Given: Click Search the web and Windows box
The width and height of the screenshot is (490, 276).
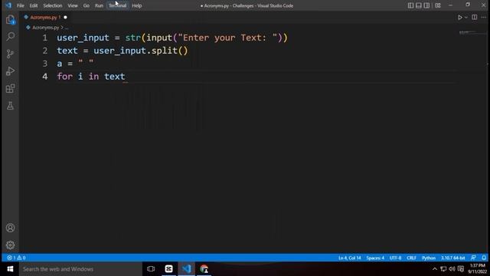Looking at the screenshot, I should pyautogui.click(x=80, y=269).
